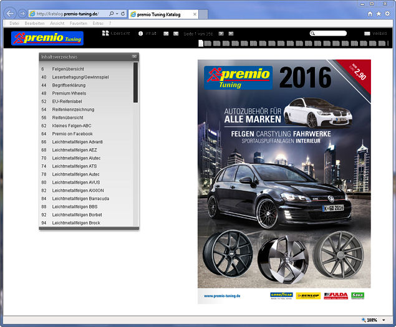Click the browser Back button
Image resolution: width=396 pixels, height=327 pixels.
[10, 13]
